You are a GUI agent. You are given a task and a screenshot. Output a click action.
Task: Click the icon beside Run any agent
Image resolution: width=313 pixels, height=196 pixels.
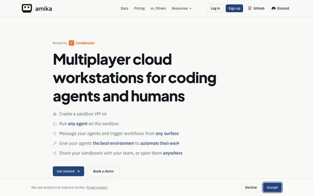coord(55,124)
